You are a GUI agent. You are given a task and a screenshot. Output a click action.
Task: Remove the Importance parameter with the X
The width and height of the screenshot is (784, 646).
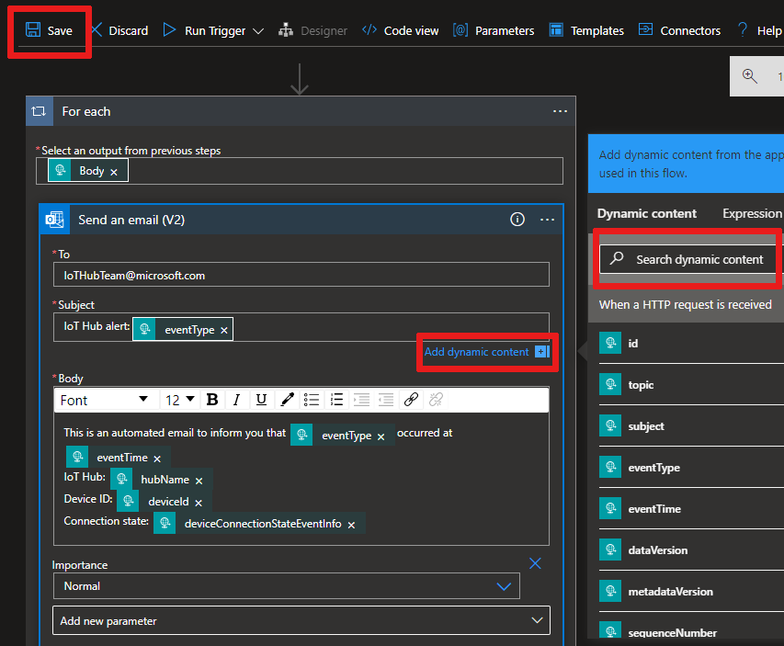tap(536, 563)
